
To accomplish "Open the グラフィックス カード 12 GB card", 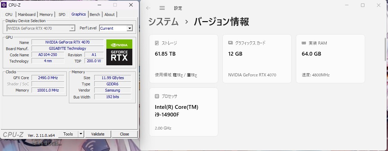I will point(257,59).
